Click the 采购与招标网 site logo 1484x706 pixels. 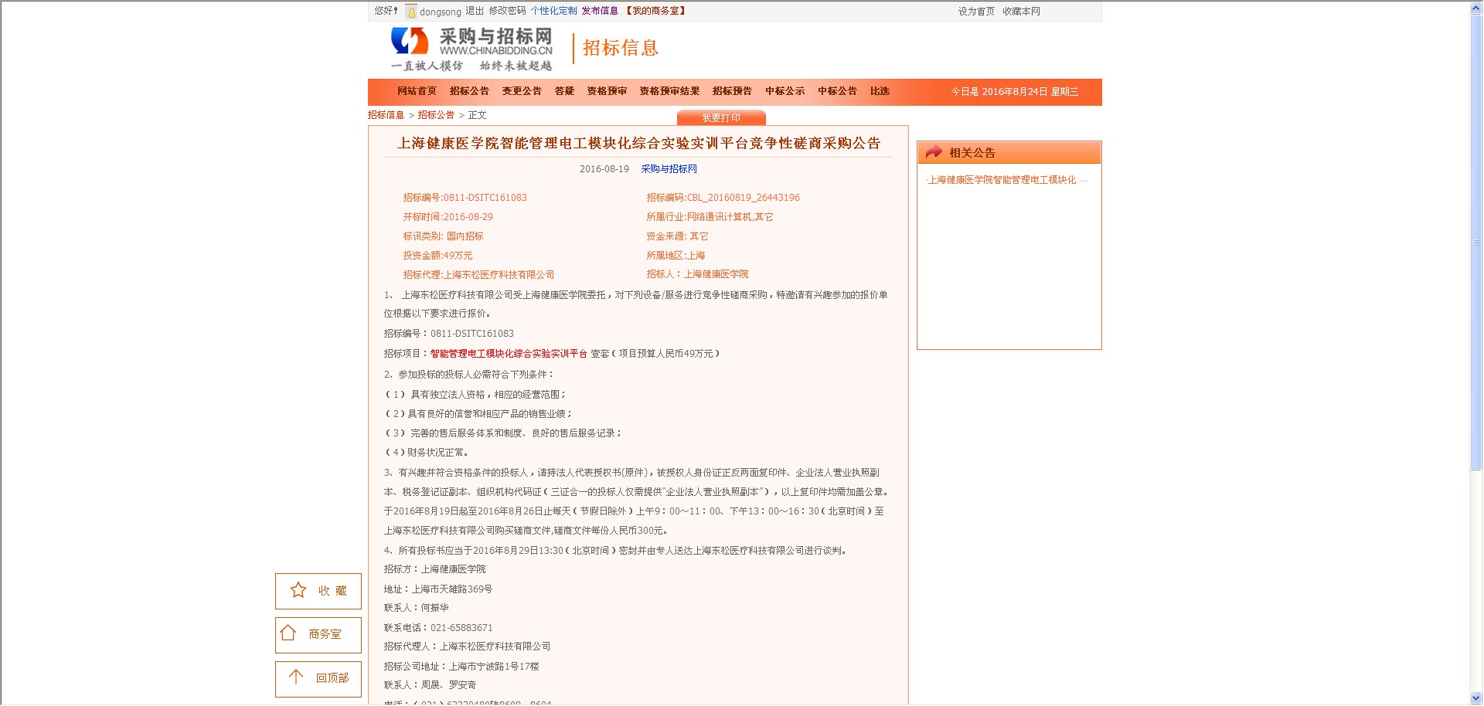pyautogui.click(x=471, y=49)
